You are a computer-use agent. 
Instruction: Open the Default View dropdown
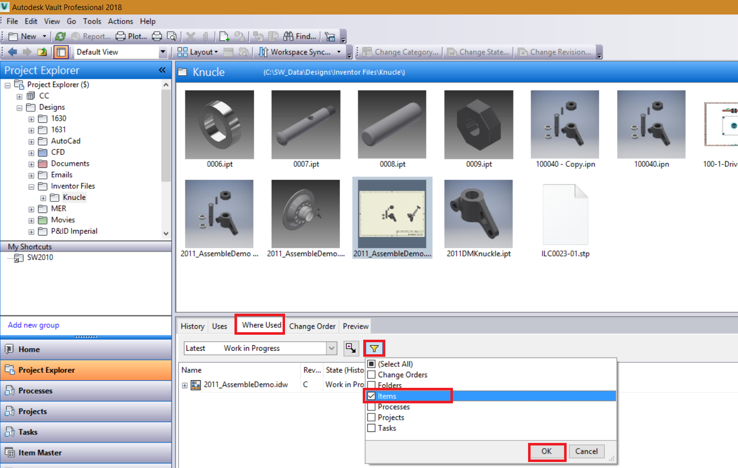[x=162, y=52]
